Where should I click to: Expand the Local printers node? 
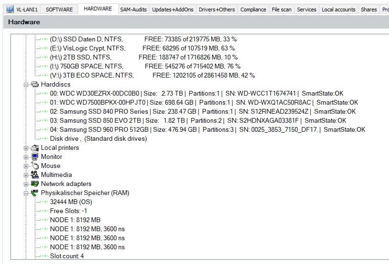[26, 148]
